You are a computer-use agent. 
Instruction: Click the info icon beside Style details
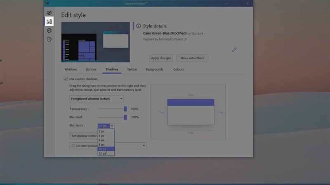pyautogui.click(x=138, y=26)
